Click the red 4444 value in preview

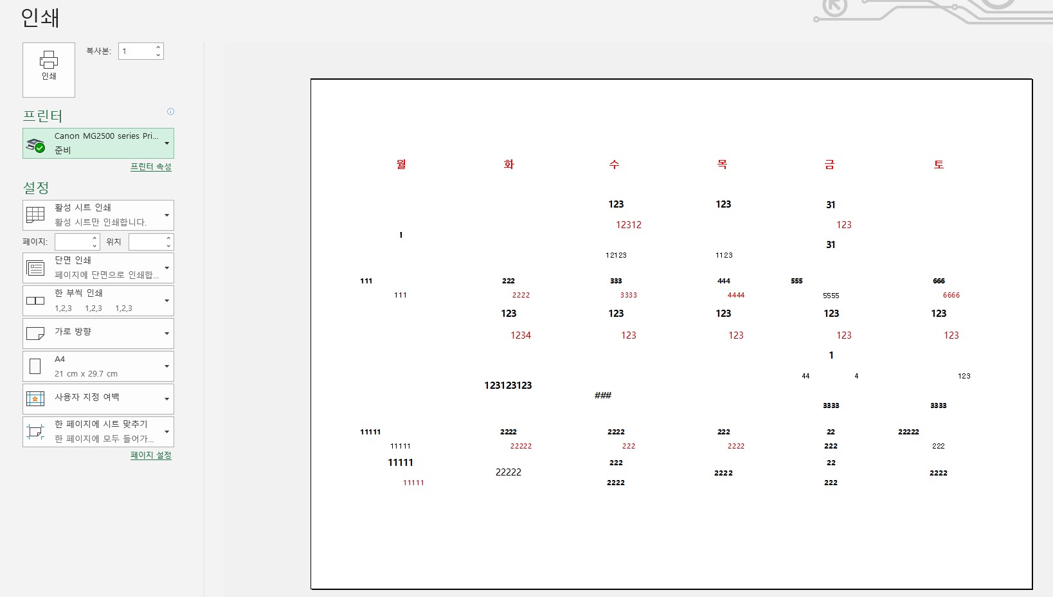point(736,295)
